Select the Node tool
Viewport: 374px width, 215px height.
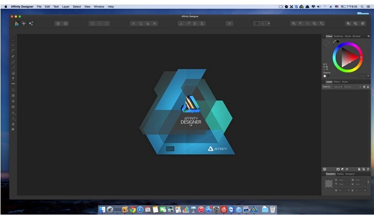(x=13, y=45)
